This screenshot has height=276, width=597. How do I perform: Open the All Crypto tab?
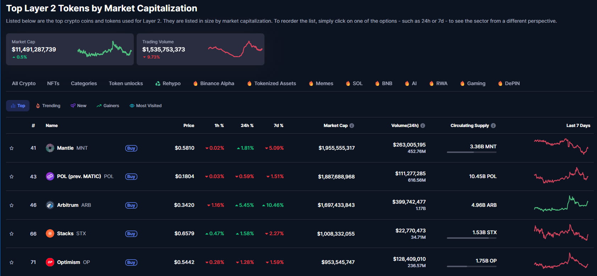[24, 83]
